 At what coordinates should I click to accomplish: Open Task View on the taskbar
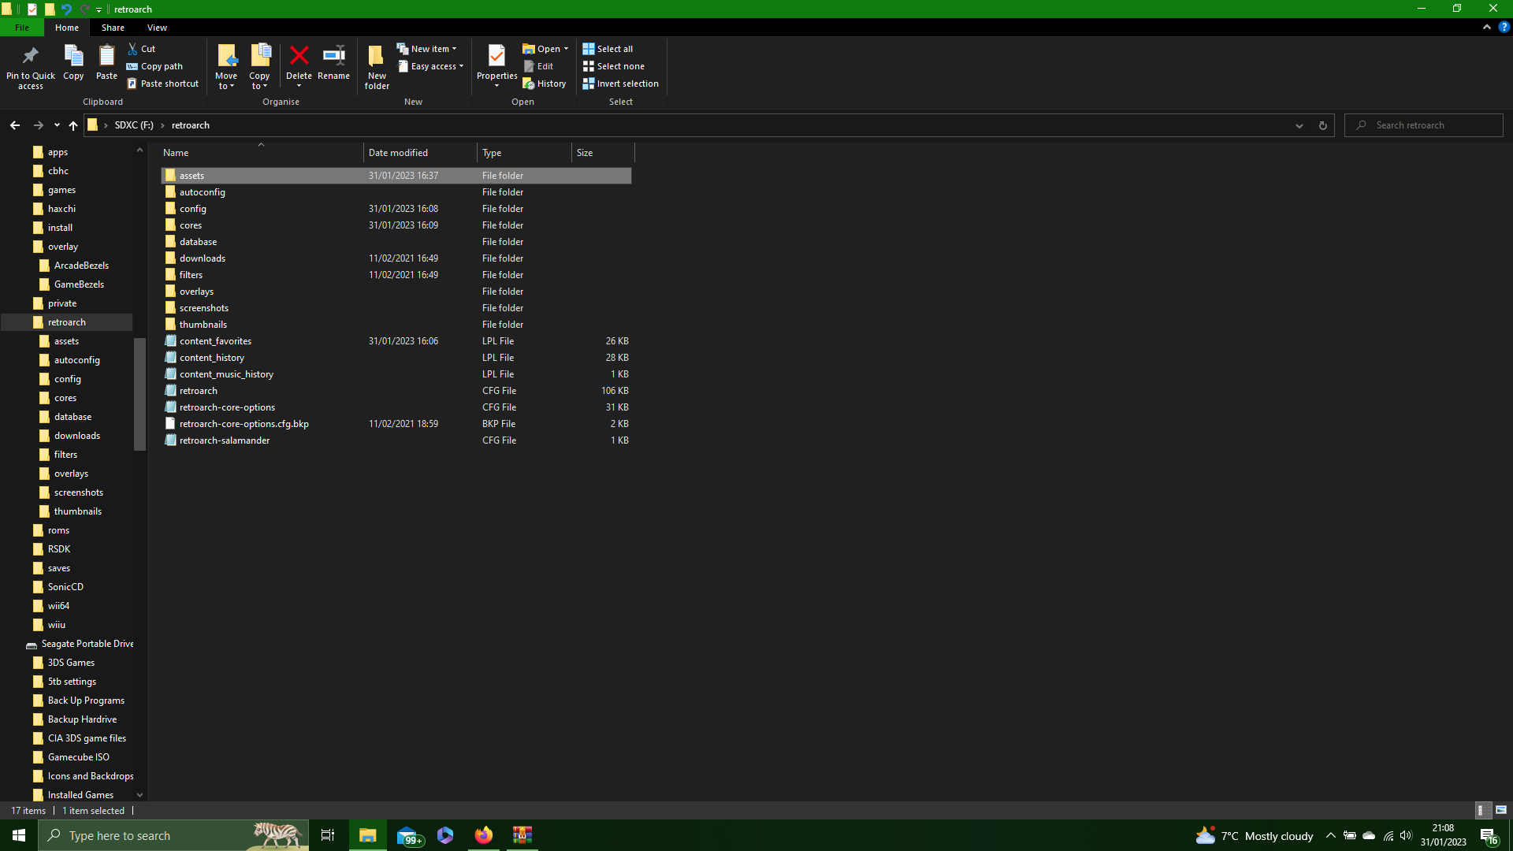click(328, 835)
